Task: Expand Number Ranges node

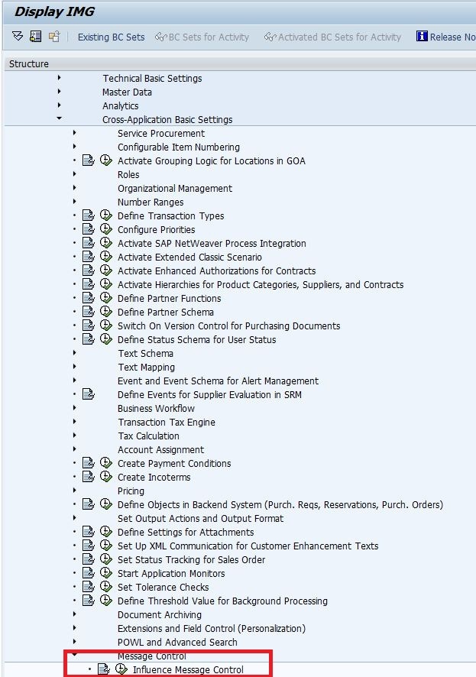Action: (75, 202)
